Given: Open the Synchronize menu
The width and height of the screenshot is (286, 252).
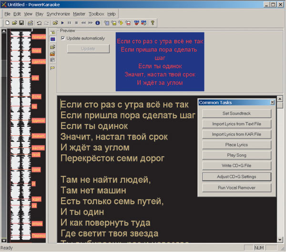Looking at the screenshot, I should [x=58, y=14].
